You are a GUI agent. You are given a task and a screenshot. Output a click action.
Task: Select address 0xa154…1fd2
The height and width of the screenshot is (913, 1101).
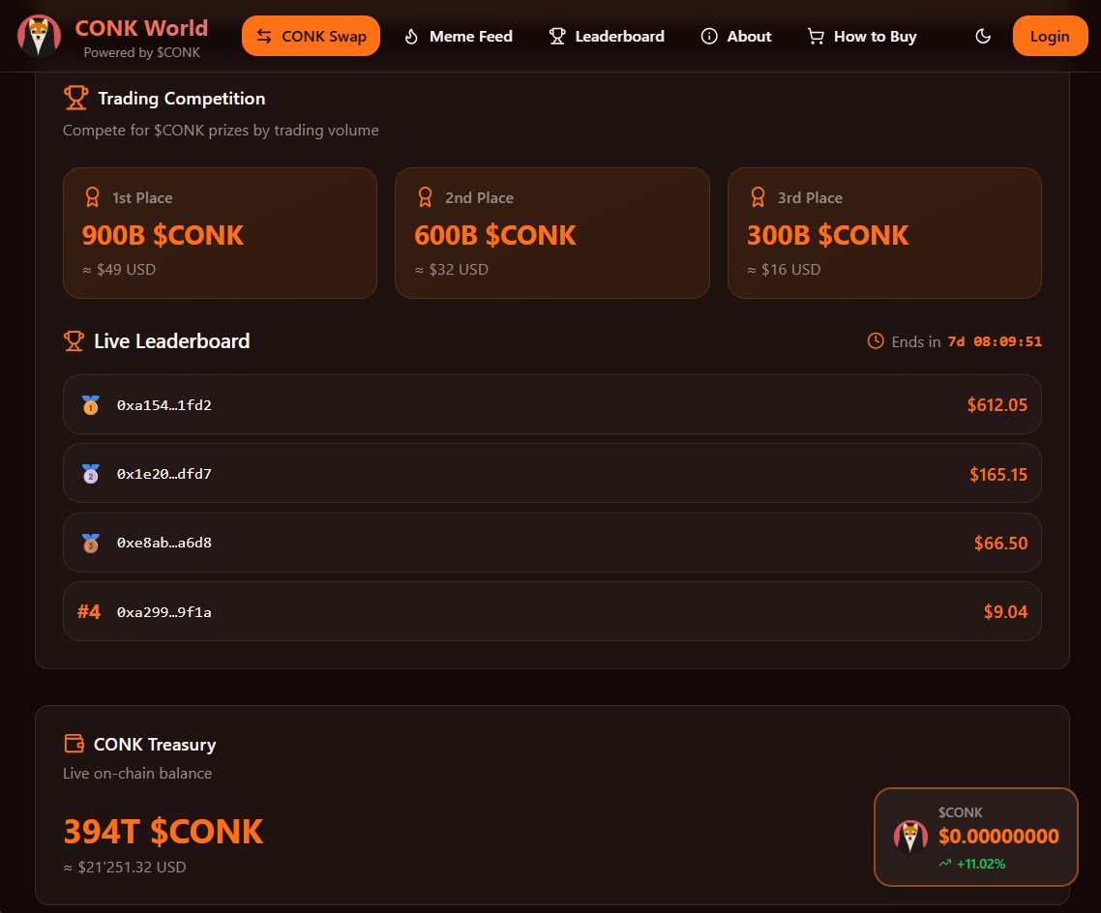164,405
